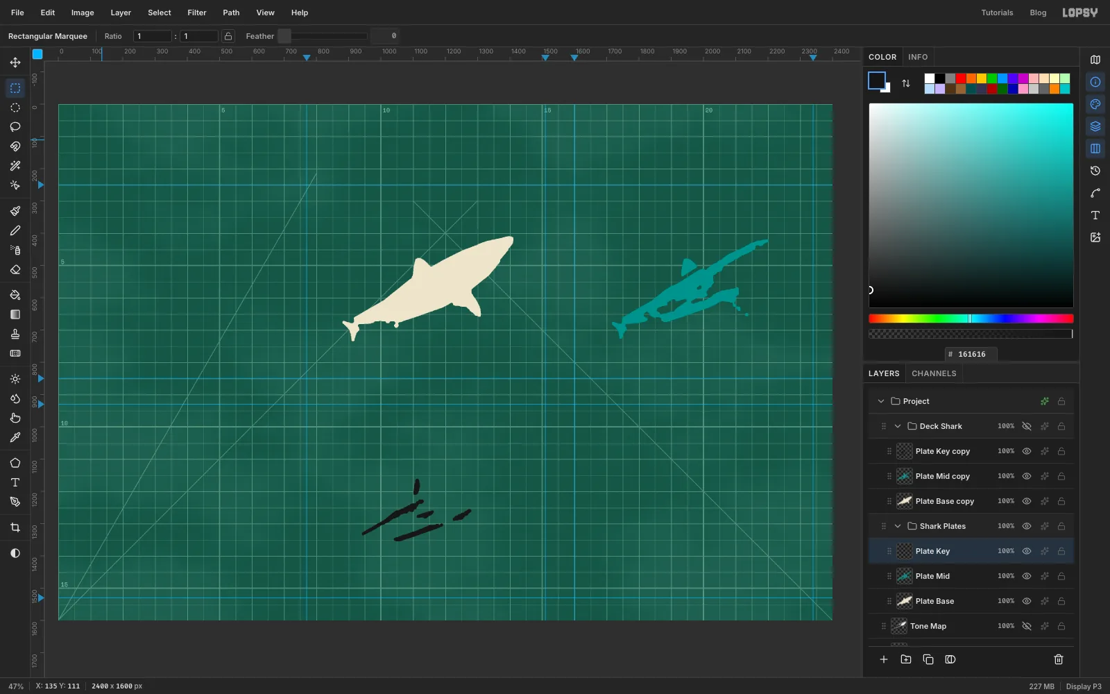Select the Elliptical Marquee tool
Screen dimensions: 1110x694
point(15,108)
